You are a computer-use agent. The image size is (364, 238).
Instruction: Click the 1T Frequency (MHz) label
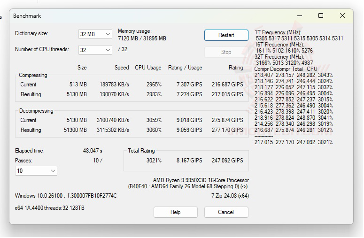(278, 32)
